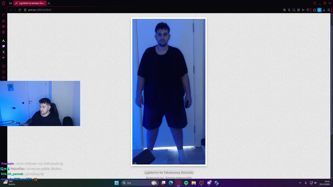Click Ymniszm's chat message
This screenshot has width=333, height=187.
(32, 164)
